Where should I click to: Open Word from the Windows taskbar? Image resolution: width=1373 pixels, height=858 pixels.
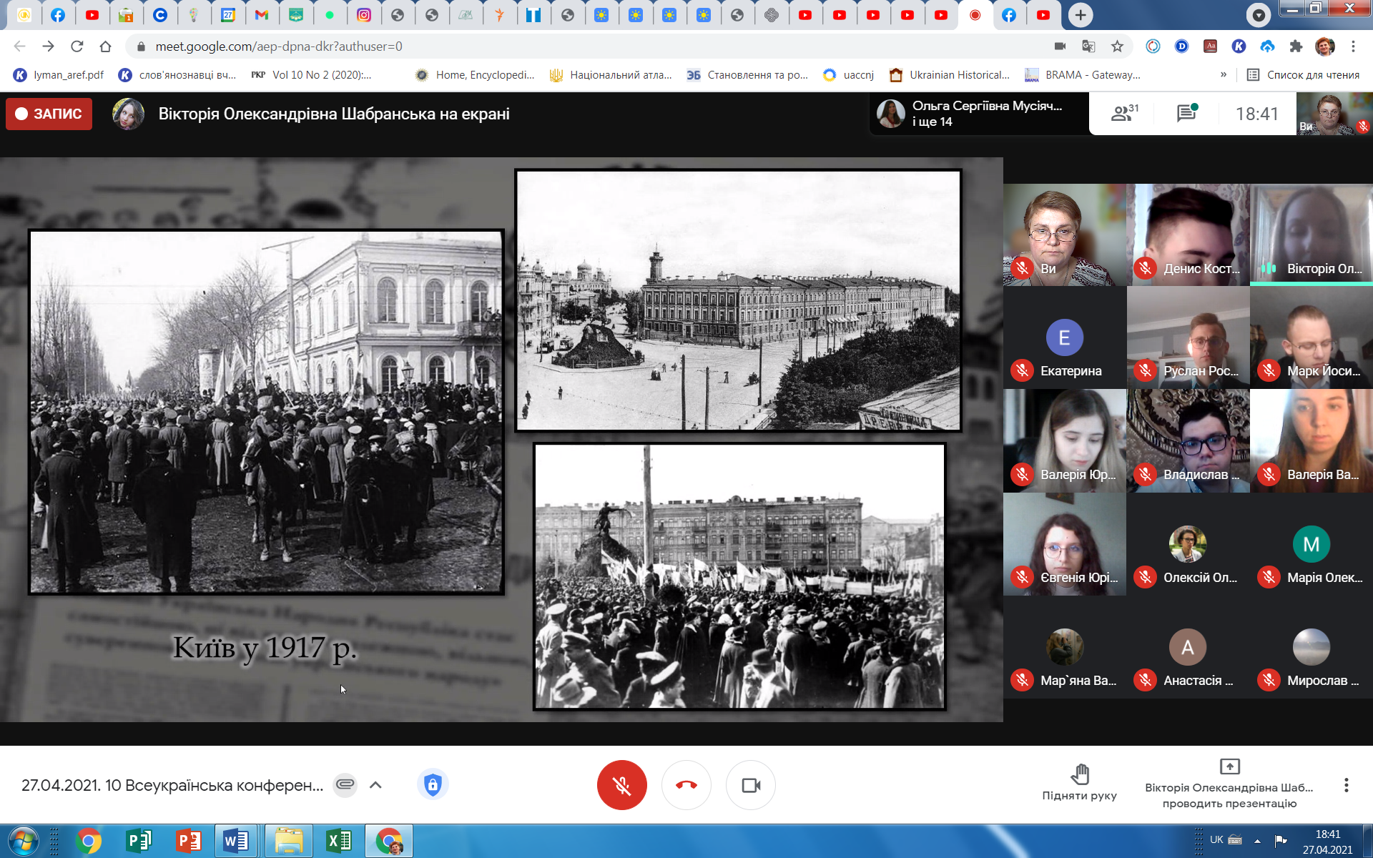point(235,841)
